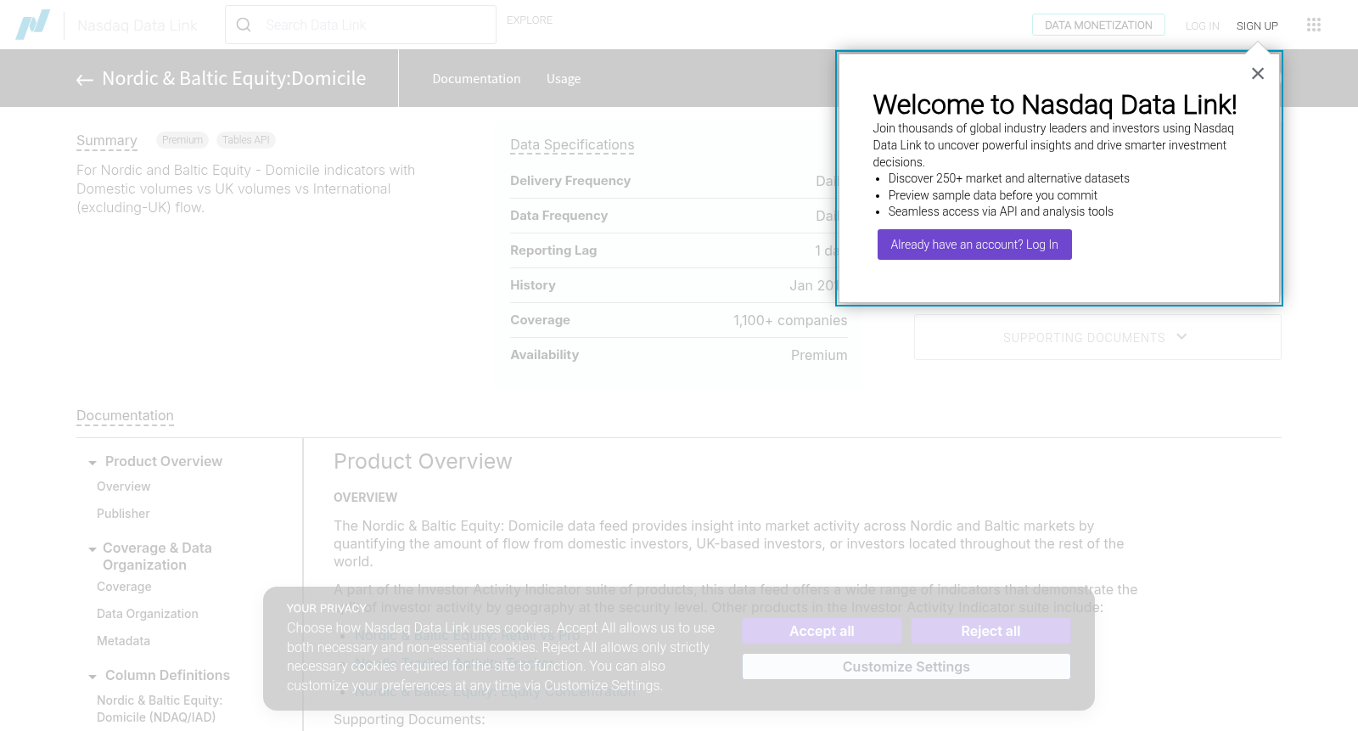This screenshot has height=731, width=1358.
Task: Click the Delivery Frequency row label
Action: point(570,181)
